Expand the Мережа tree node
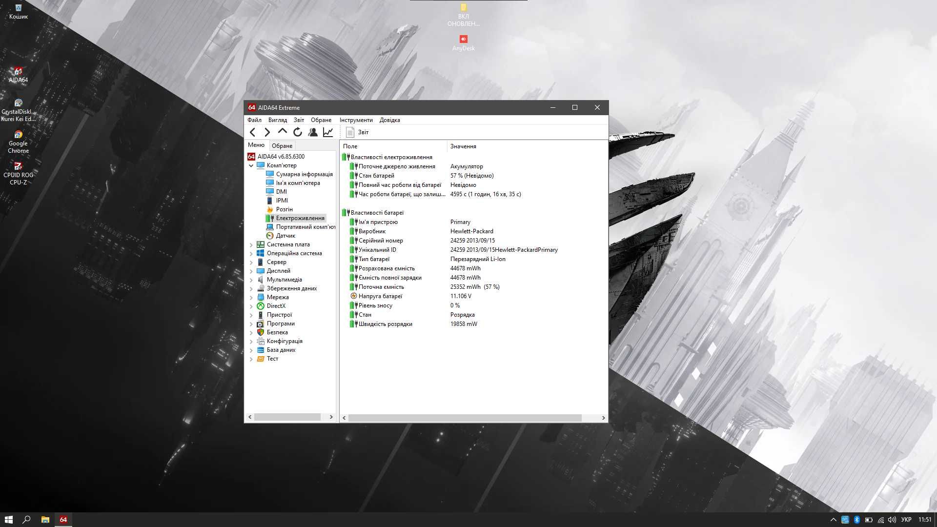Image resolution: width=937 pixels, height=527 pixels. tap(251, 297)
